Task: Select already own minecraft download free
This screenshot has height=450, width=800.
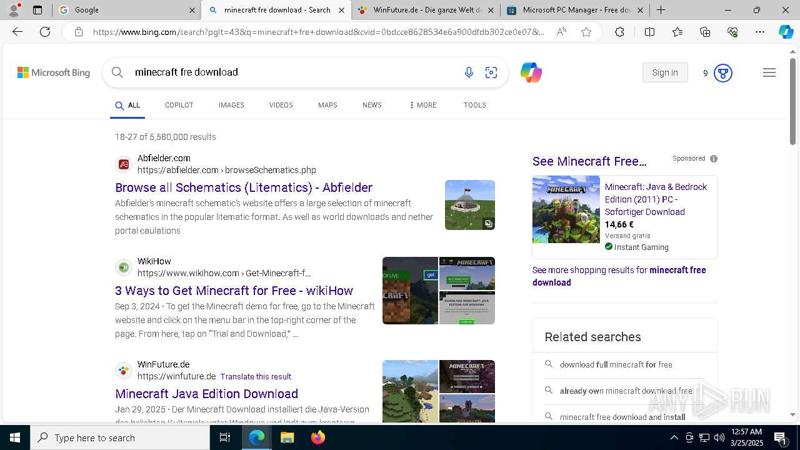Action: [626, 391]
